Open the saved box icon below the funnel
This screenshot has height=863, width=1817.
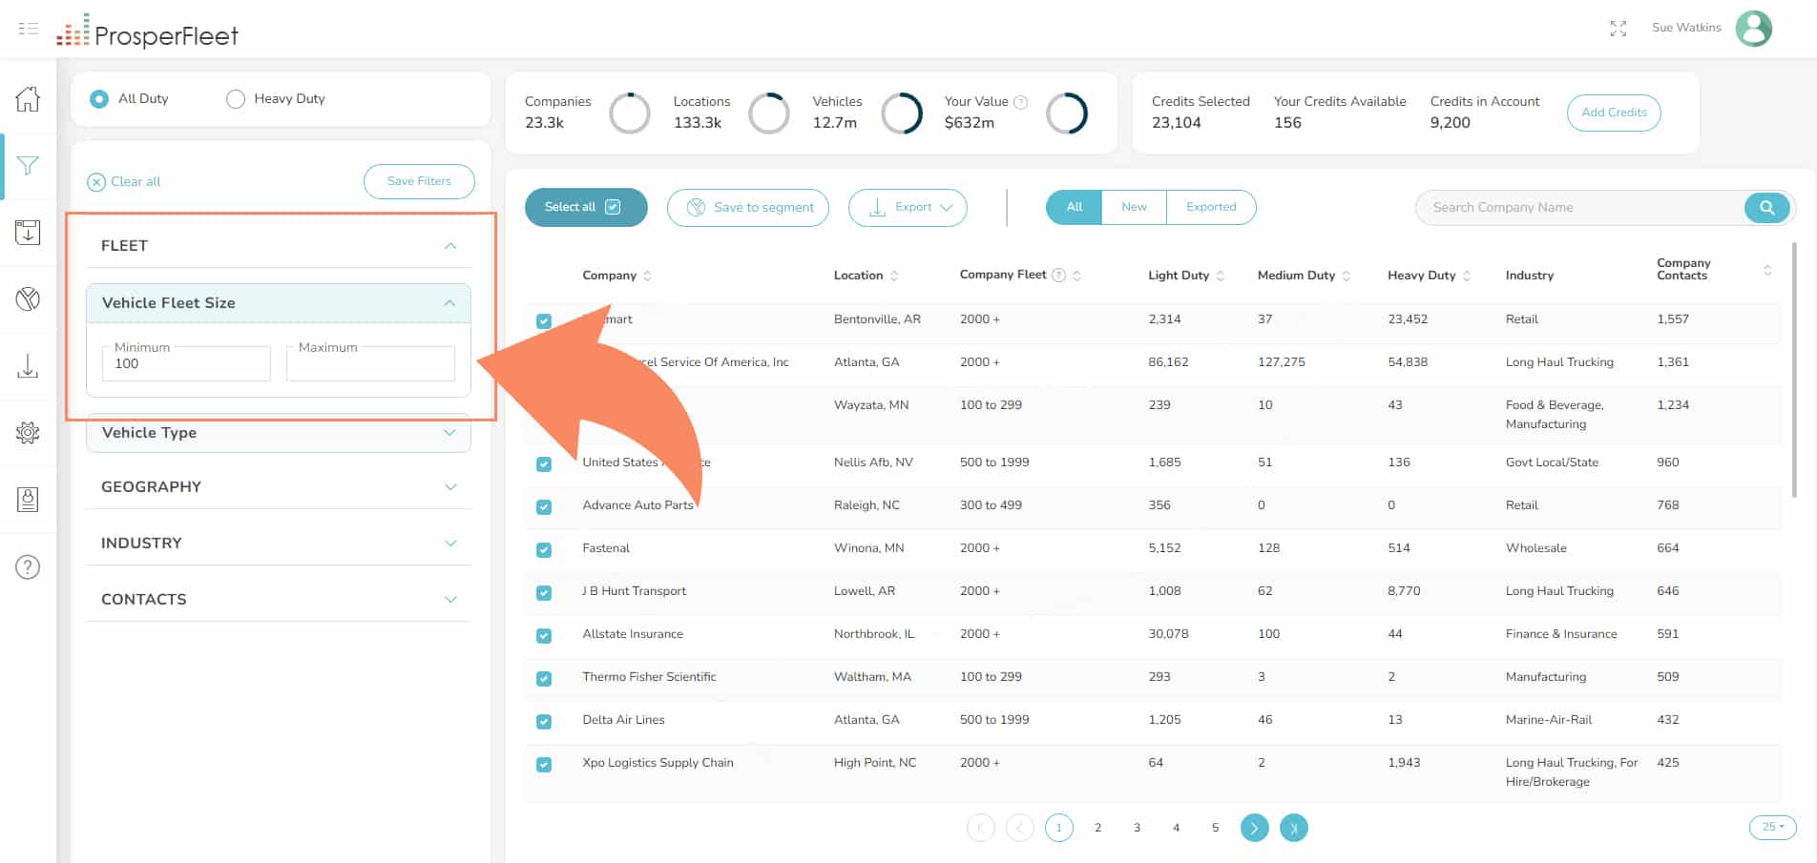[28, 232]
